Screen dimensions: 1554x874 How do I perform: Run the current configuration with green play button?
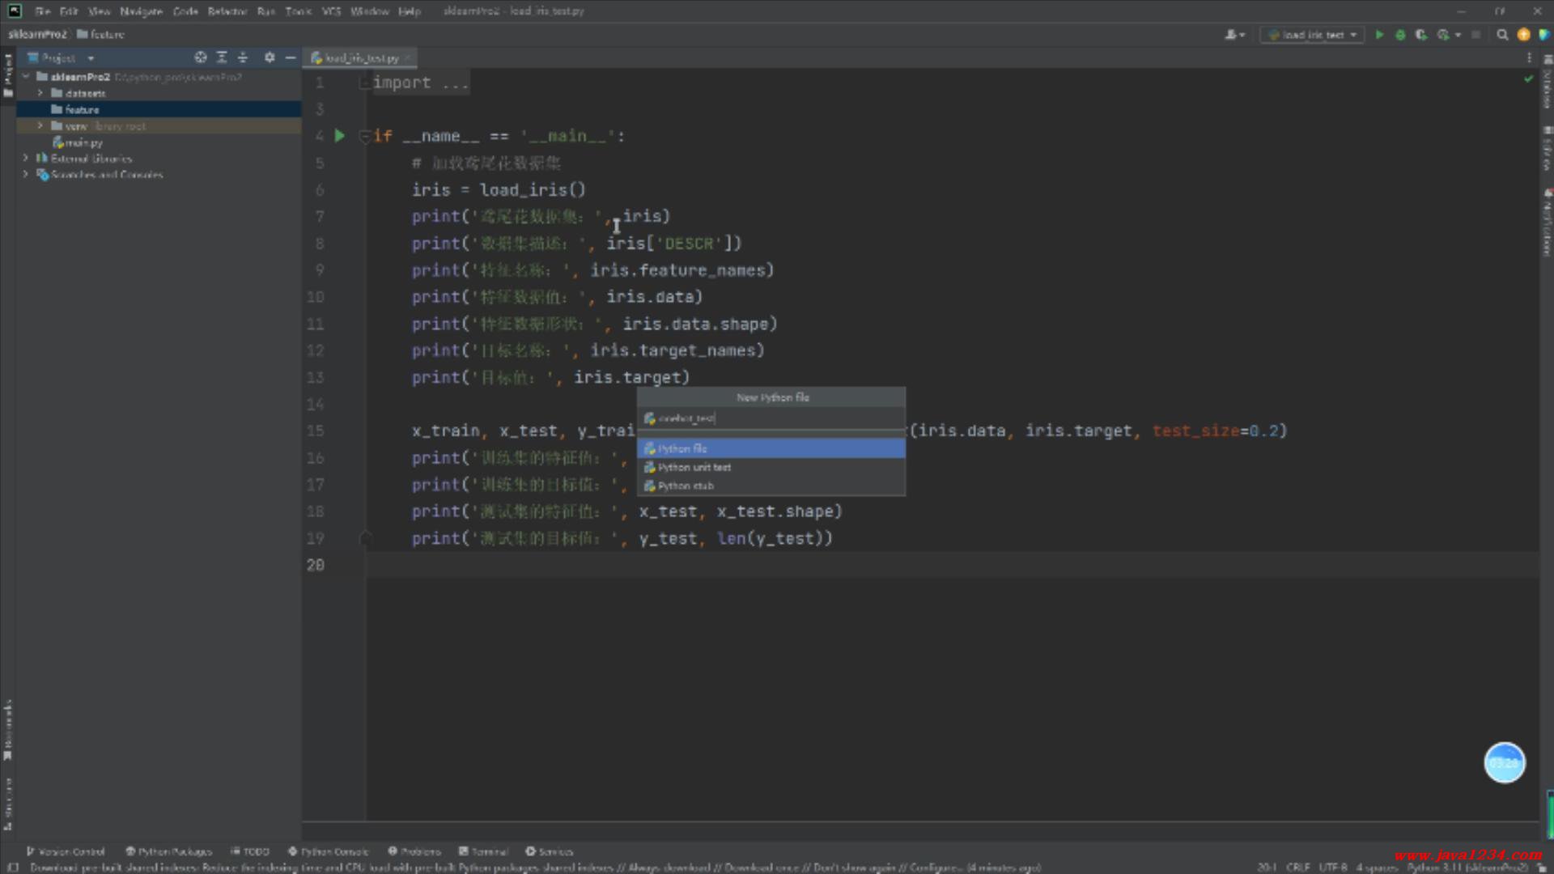click(x=1379, y=35)
